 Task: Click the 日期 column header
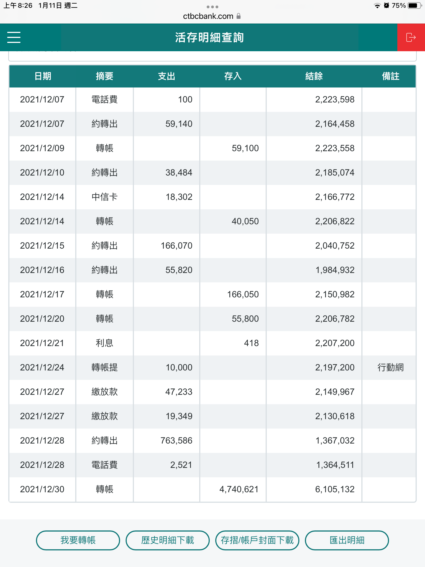pos(43,76)
